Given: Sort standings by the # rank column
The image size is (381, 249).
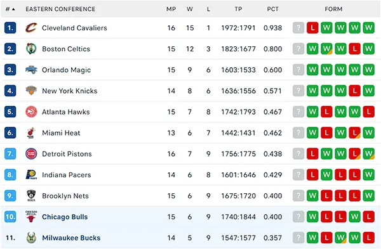Looking at the screenshot, I should (x=10, y=10).
